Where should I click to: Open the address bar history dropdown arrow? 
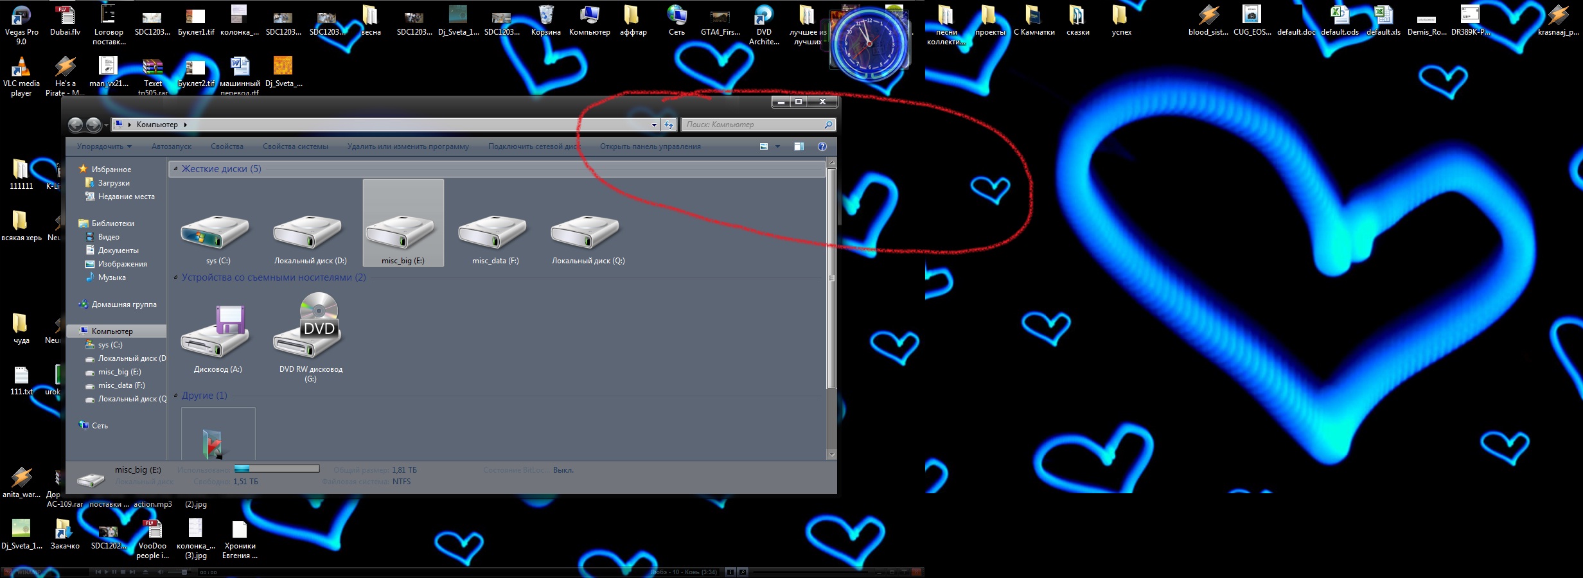coord(654,125)
